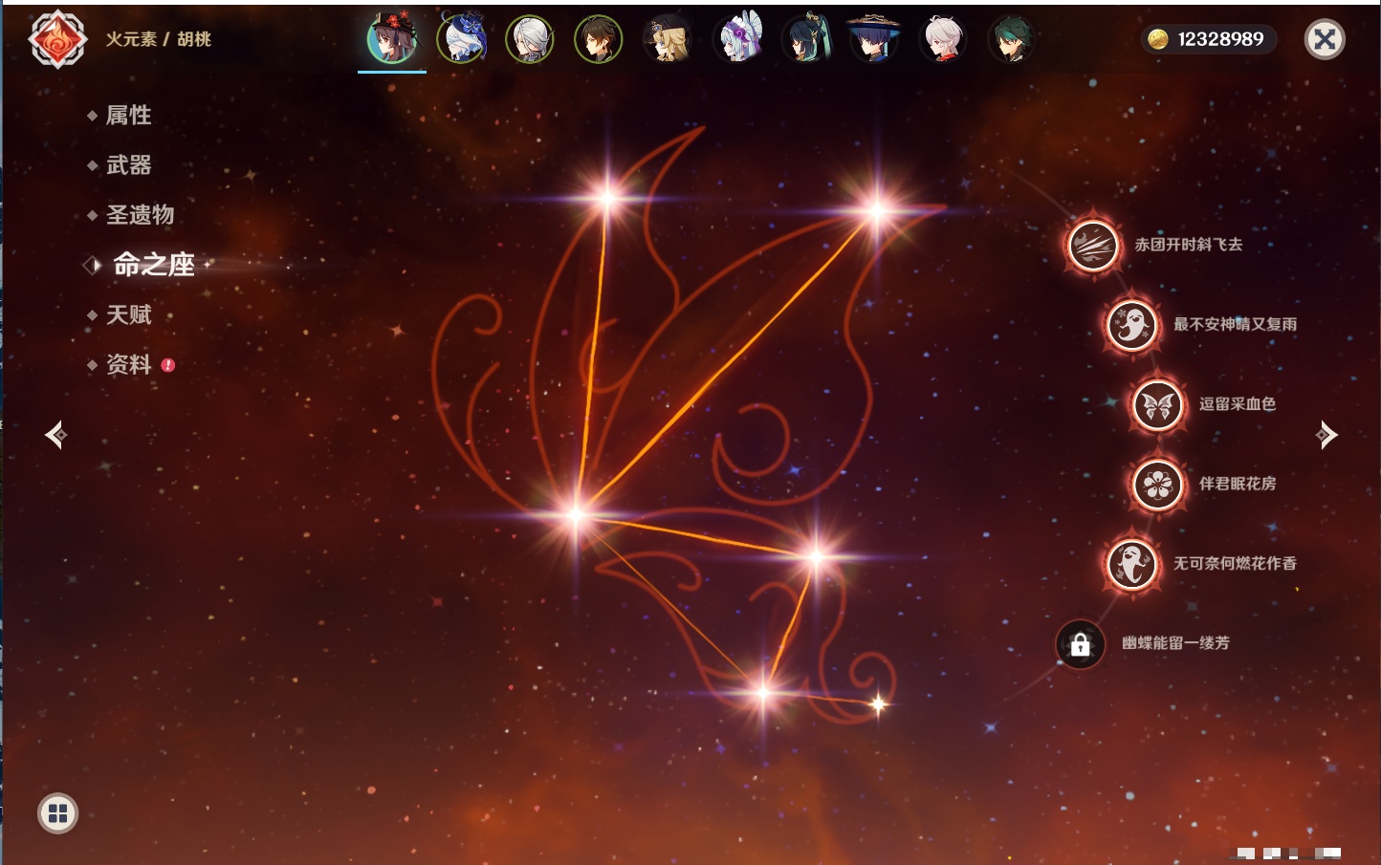The image size is (1381, 865).
Task: Select Zhongli's brown-haired avatar
Action: coord(599,39)
